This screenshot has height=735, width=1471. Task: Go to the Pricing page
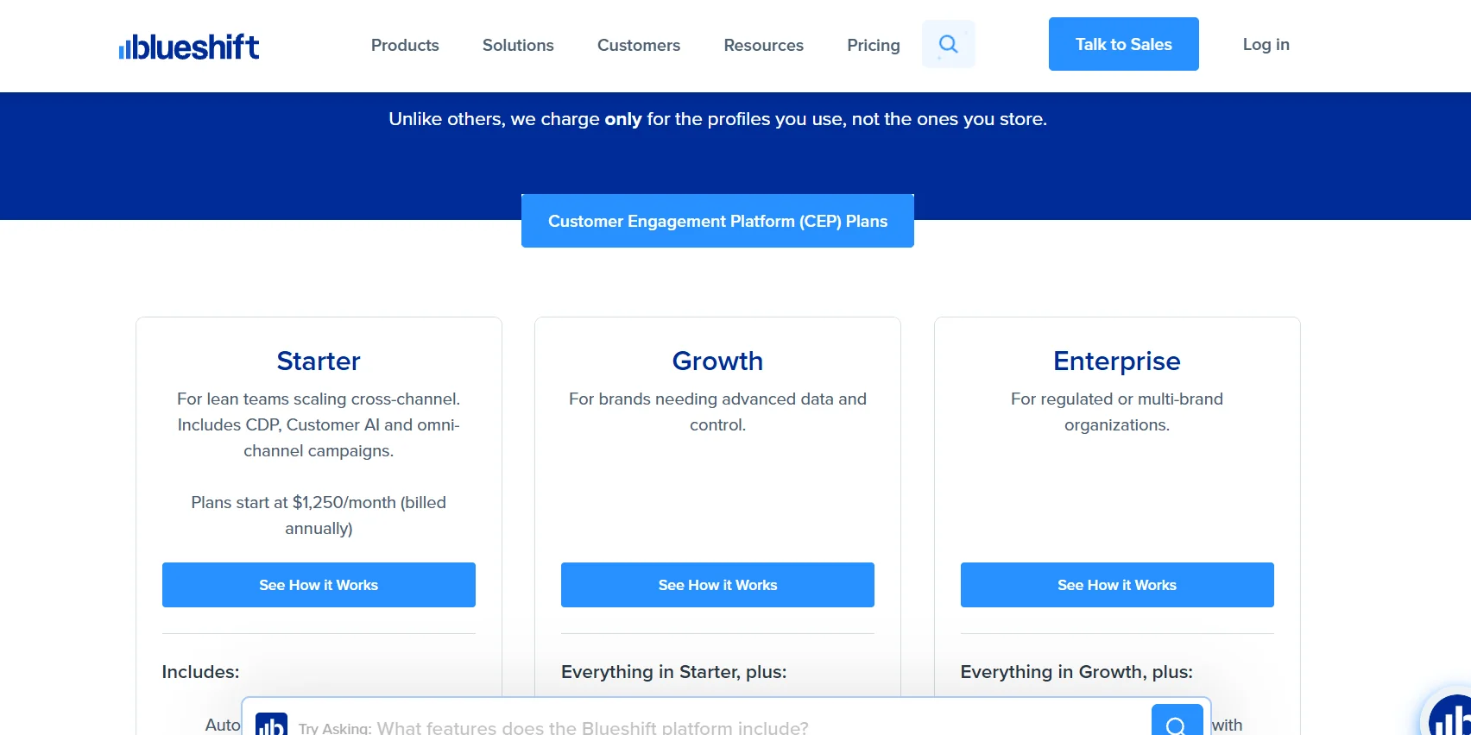873,45
